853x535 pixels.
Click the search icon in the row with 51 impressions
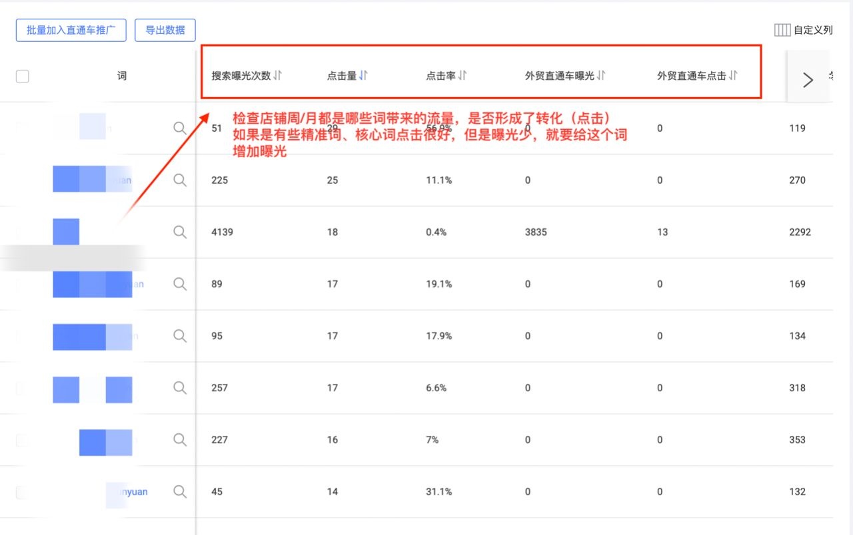pyautogui.click(x=180, y=128)
